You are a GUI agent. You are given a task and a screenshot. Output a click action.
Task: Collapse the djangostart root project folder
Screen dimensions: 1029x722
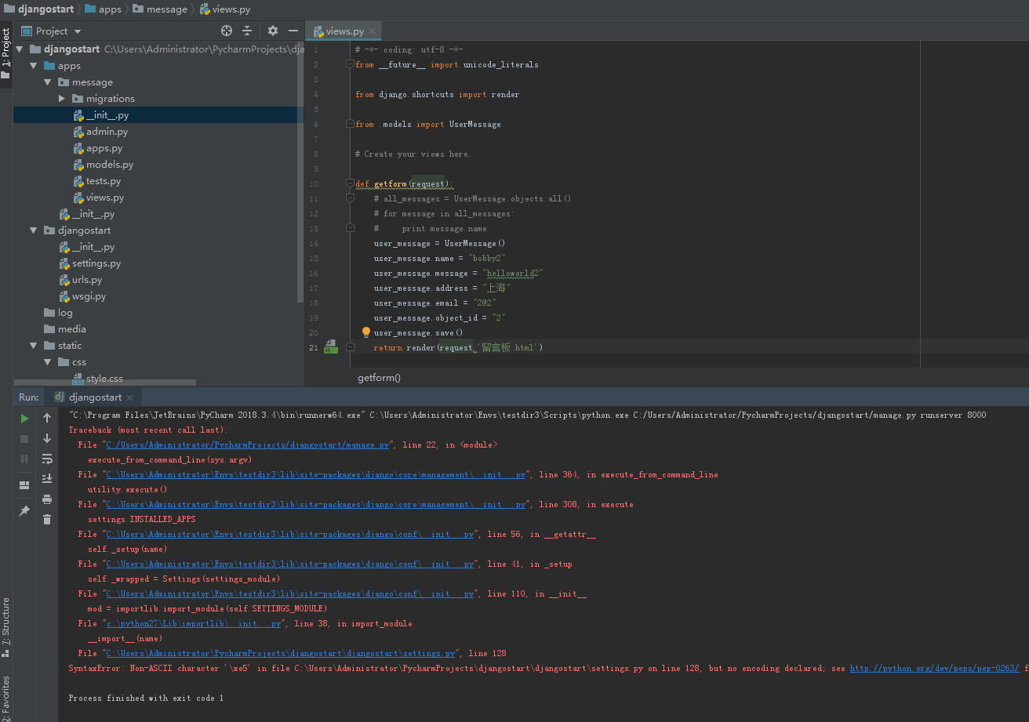tap(20, 49)
